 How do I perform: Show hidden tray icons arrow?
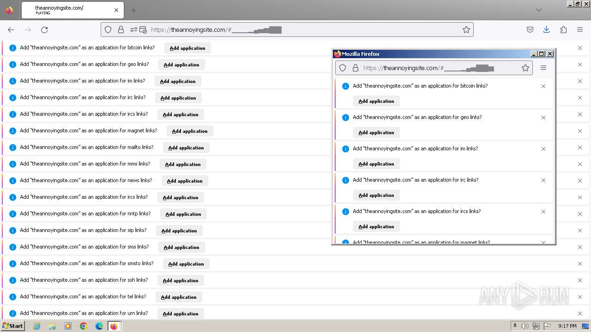[515, 326]
